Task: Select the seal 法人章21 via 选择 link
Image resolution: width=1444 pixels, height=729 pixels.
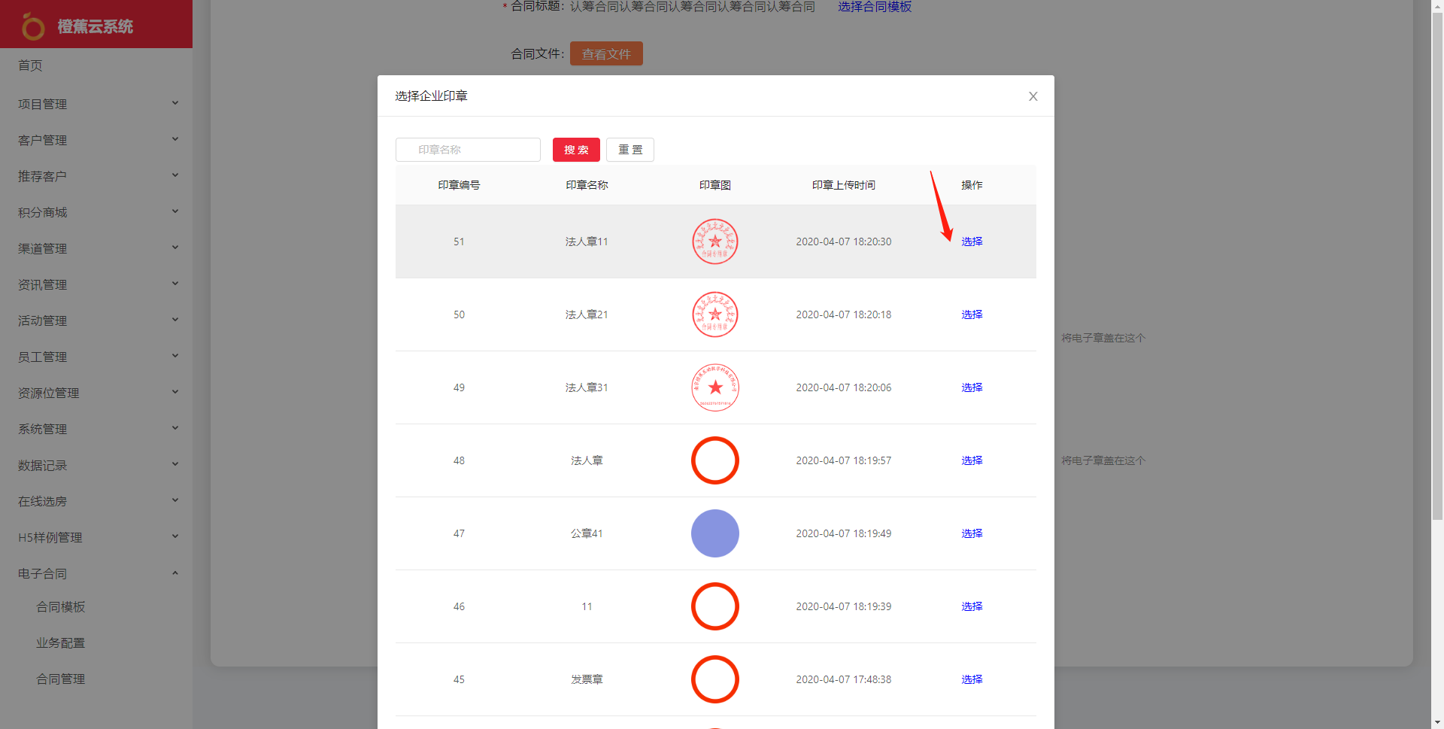Action: (x=972, y=314)
